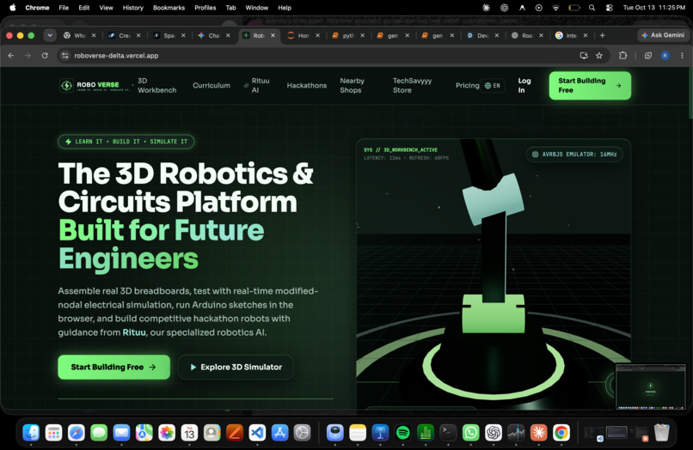This screenshot has height=450, width=693.
Task: Open site information icon beside the URL
Action: click(65, 56)
